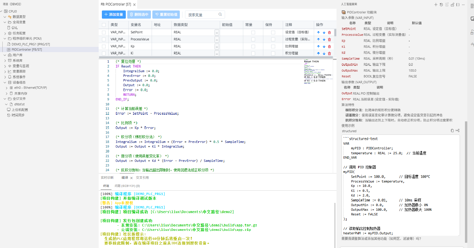Open the GVL global variable list

[x=15, y=28]
